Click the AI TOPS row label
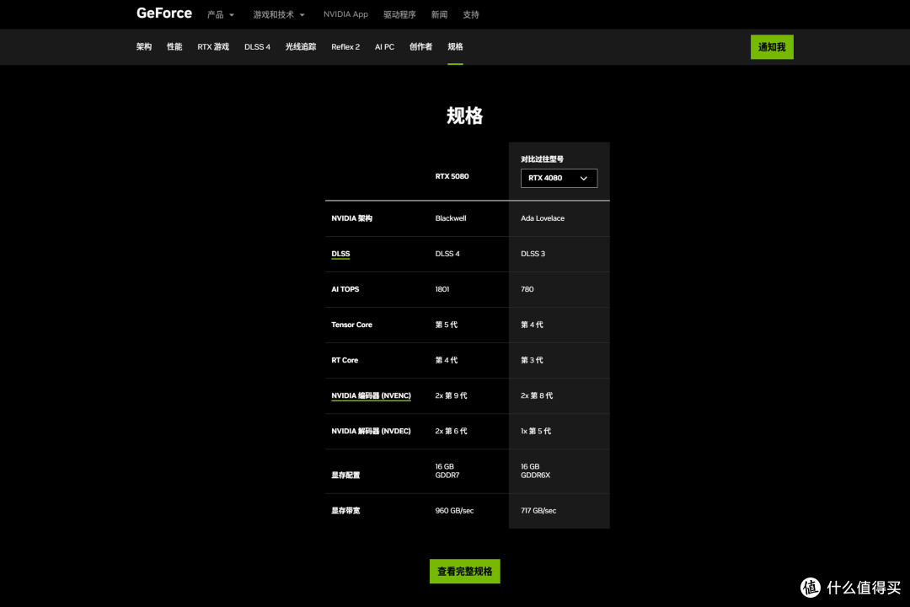910x607 pixels. pos(345,289)
